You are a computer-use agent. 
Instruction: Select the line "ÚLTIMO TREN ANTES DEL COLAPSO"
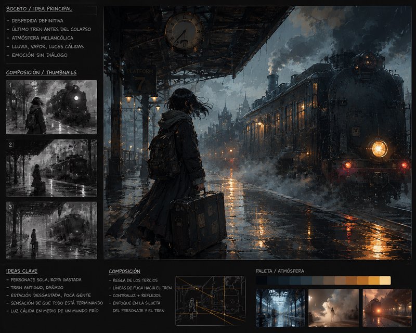(x=51, y=29)
